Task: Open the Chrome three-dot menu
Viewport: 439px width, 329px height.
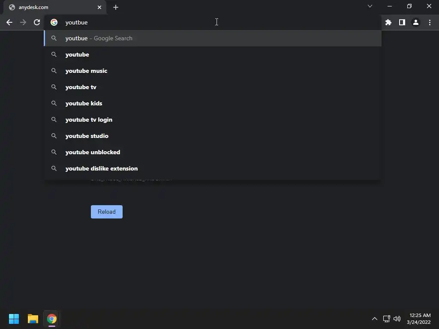Action: (x=430, y=22)
